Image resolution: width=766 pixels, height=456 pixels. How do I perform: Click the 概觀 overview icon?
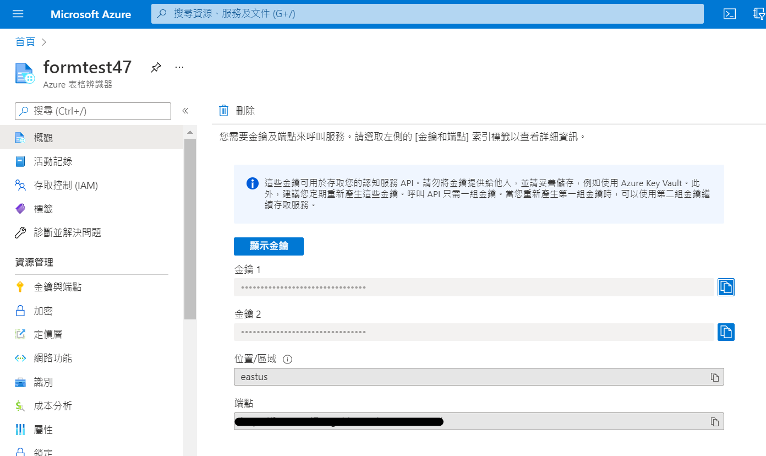[20, 138]
